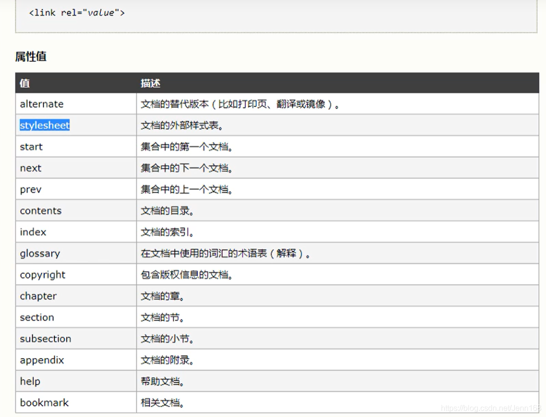
Task: Click the subsection row value
Action: click(x=45, y=339)
